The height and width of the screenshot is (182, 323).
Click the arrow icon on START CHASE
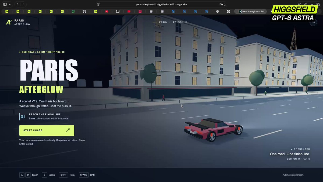click(68, 131)
